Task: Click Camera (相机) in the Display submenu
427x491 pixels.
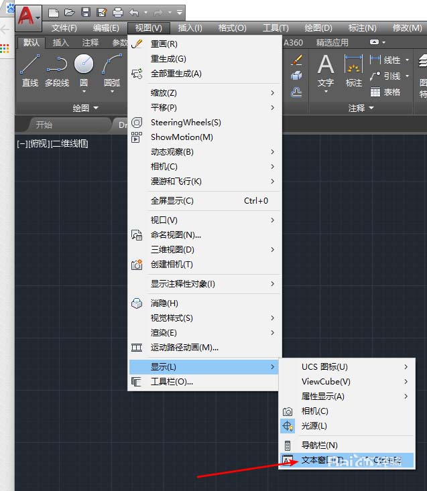Action: [347, 411]
